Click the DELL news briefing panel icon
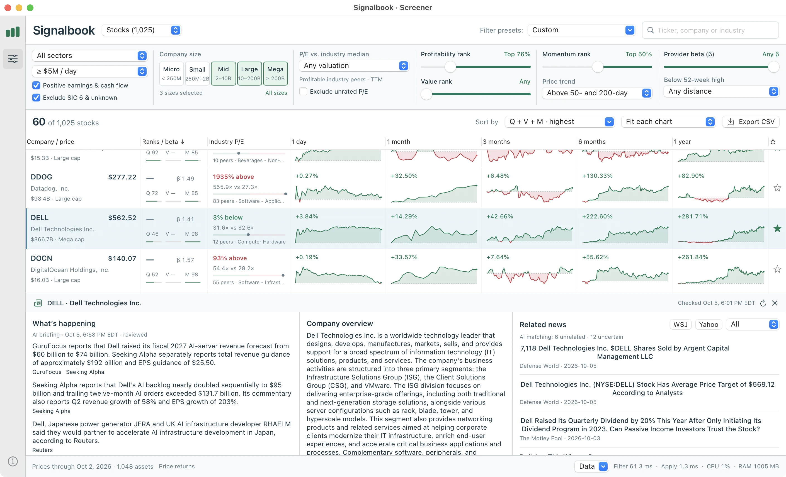Image resolution: width=786 pixels, height=477 pixels. click(x=38, y=303)
